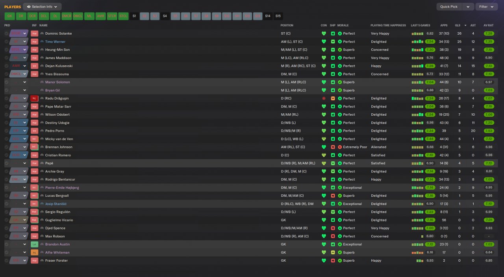Toggle the picked checkmark for Pedro Porro
Image resolution: width=504 pixels, height=277 pixels.
pos(6,131)
